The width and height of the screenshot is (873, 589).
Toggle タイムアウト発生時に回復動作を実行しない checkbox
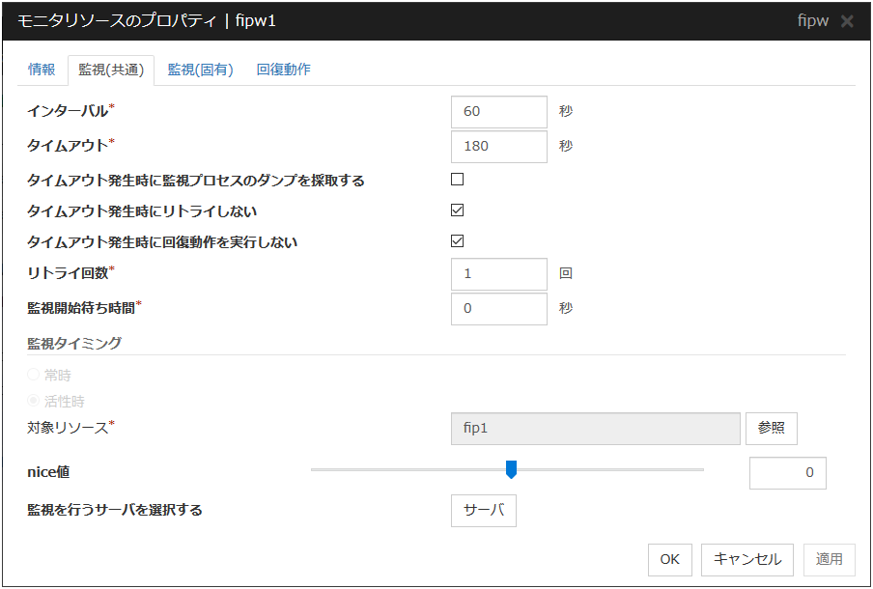(x=458, y=241)
